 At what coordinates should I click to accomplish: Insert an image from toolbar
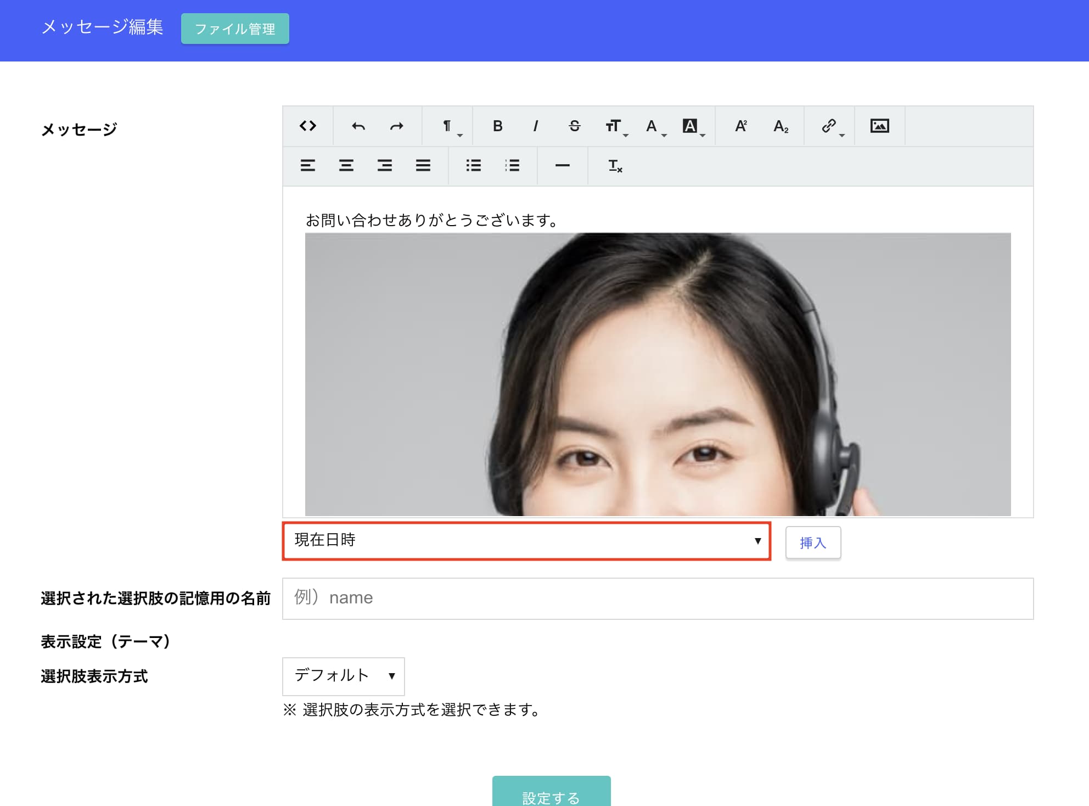pos(880,126)
